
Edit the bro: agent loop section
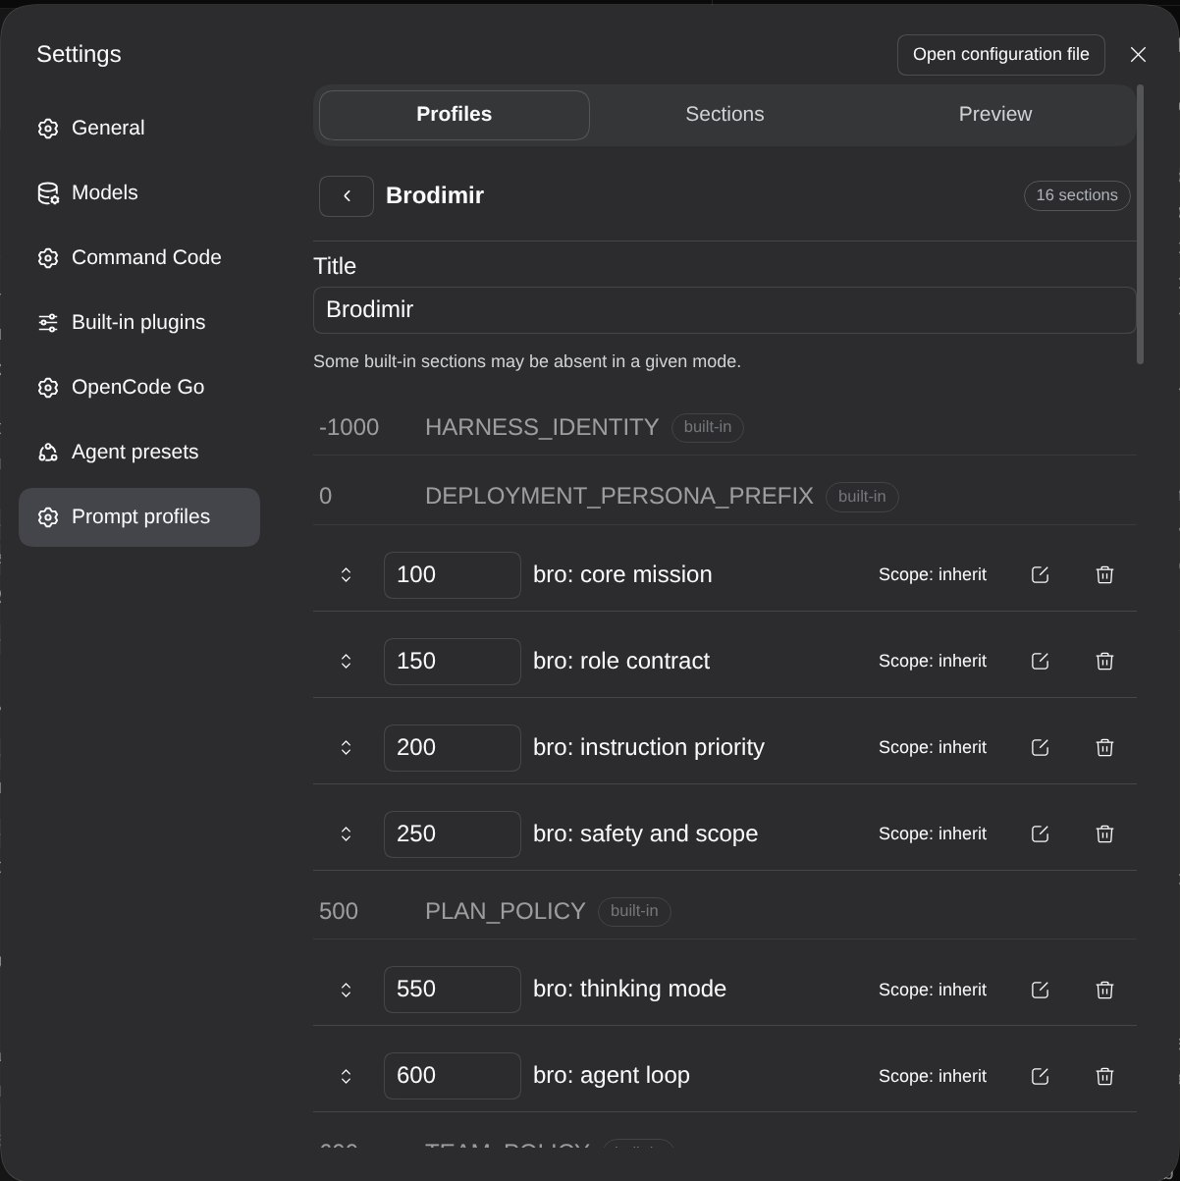(x=1040, y=1076)
